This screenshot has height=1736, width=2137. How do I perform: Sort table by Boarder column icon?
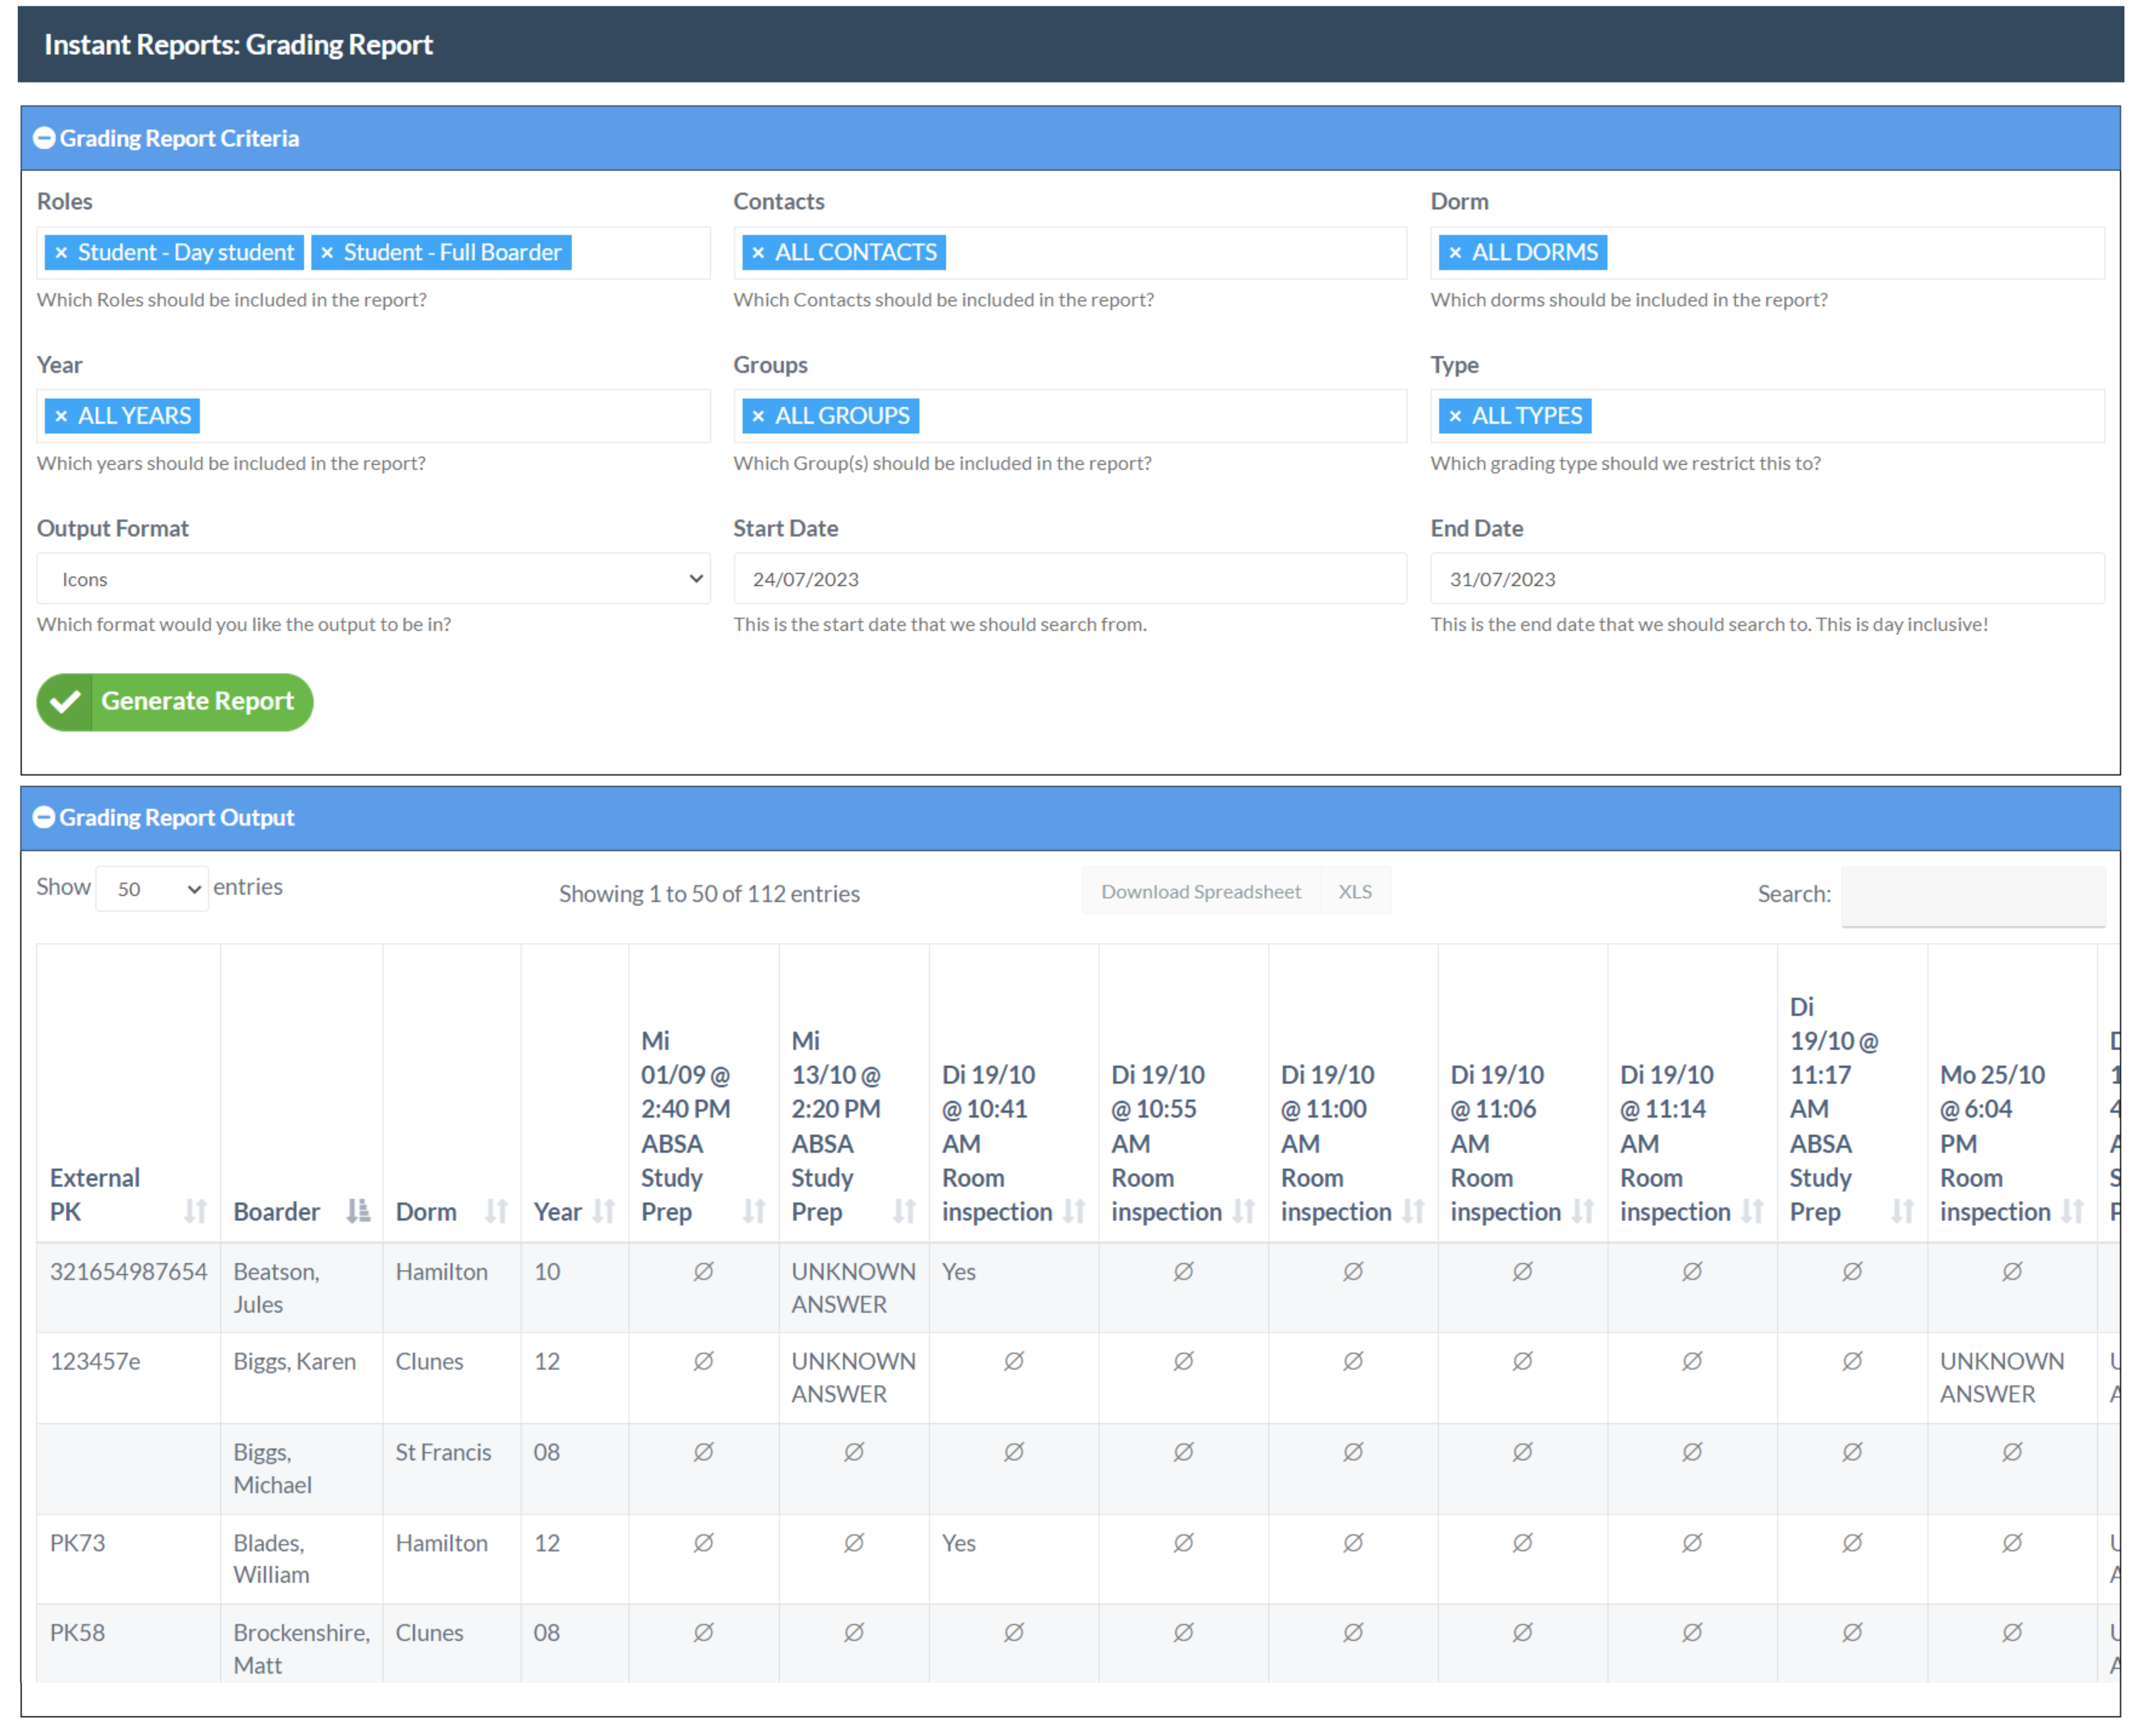pos(357,1211)
